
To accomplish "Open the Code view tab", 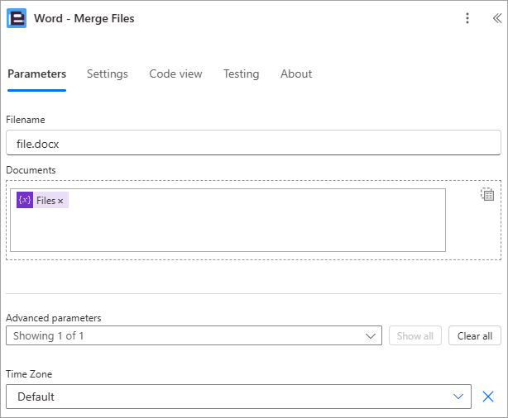I will (175, 74).
